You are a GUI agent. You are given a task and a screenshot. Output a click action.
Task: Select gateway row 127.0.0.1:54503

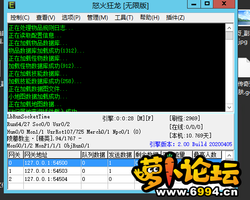click(x=115, y=171)
